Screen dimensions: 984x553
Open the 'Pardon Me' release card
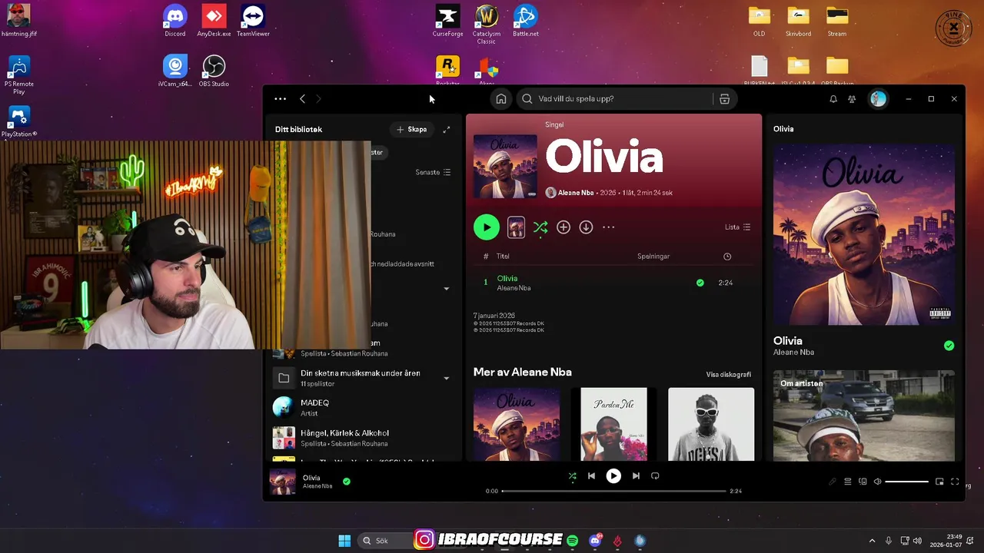coord(613,424)
